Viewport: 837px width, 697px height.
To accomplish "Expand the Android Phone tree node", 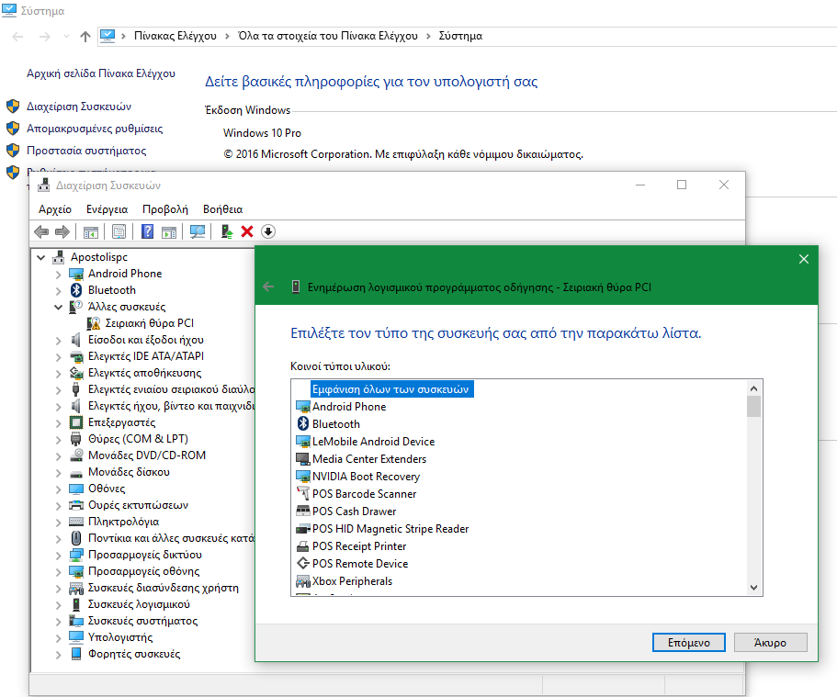I will click(59, 274).
